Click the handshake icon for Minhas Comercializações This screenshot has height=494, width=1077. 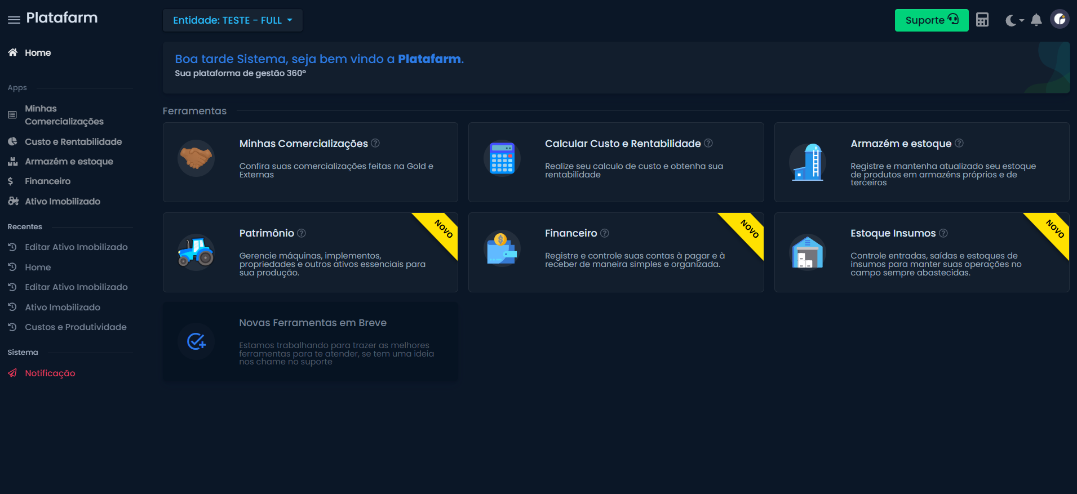[x=196, y=158]
